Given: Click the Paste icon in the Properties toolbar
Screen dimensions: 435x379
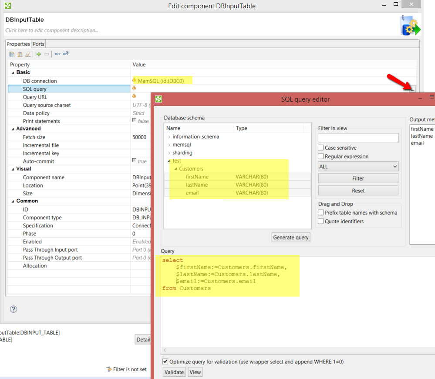Looking at the screenshot, I should [20, 54].
